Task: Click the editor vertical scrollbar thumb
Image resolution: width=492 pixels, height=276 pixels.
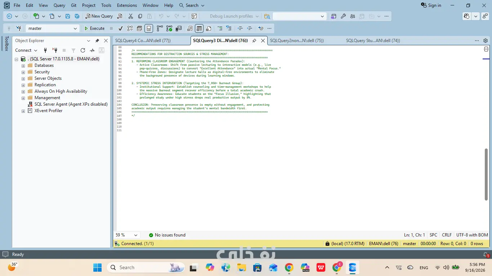Action: [486, 174]
